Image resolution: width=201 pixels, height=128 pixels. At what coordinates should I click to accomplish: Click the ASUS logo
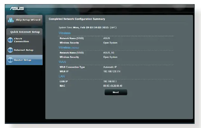(17, 8)
